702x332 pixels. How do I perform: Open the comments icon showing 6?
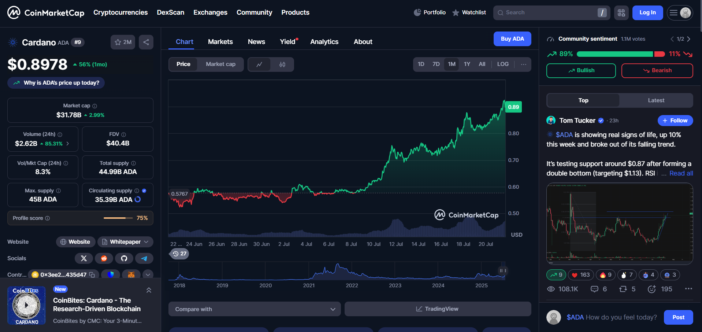tap(599, 289)
